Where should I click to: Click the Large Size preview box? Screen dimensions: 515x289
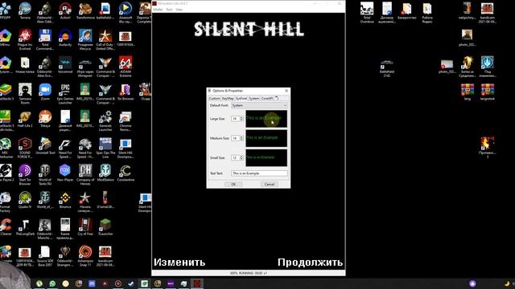(266, 119)
